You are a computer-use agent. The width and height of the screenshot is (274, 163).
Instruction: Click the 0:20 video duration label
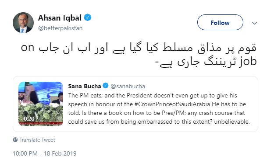coord(29,119)
